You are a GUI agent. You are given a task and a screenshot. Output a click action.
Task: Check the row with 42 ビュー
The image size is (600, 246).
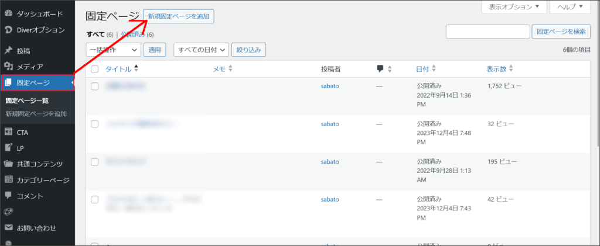click(x=94, y=199)
